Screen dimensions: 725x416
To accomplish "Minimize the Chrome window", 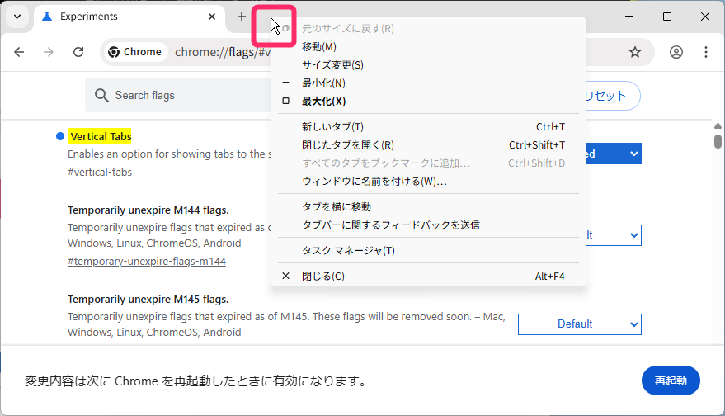I will [x=629, y=17].
